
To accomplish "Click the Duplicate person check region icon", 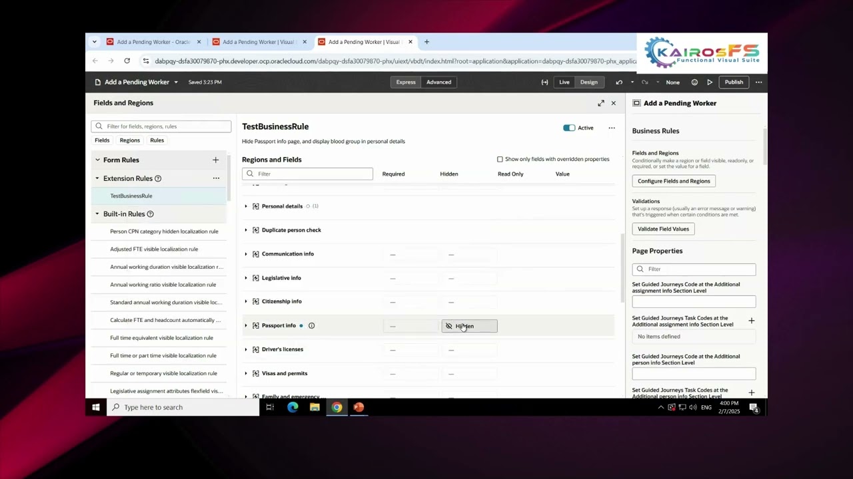I will click(x=255, y=230).
